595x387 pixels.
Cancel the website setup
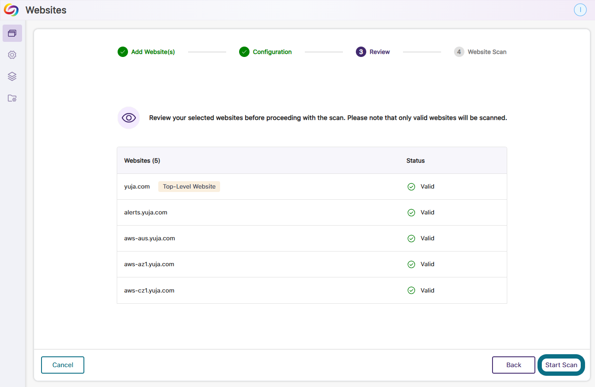63,365
